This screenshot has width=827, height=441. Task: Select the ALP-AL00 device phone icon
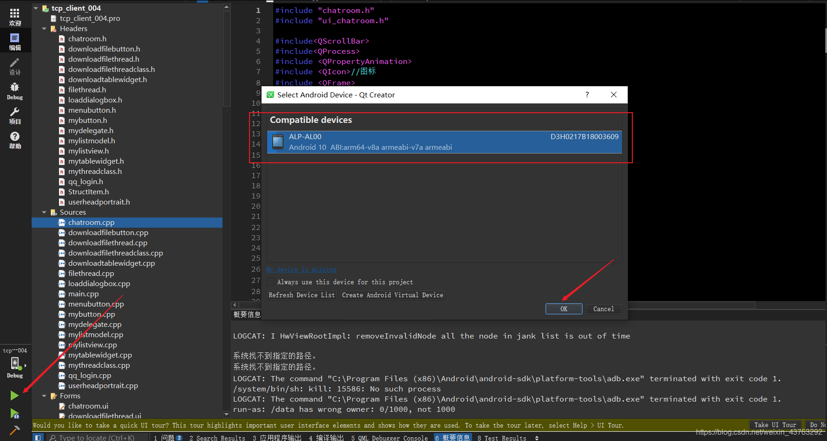[x=278, y=141]
